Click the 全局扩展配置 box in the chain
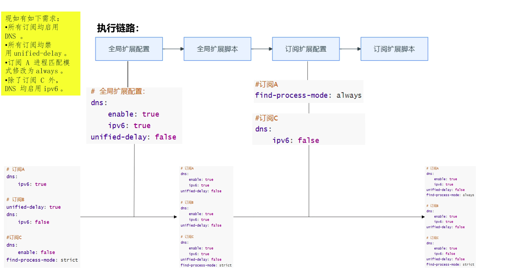 129,49
